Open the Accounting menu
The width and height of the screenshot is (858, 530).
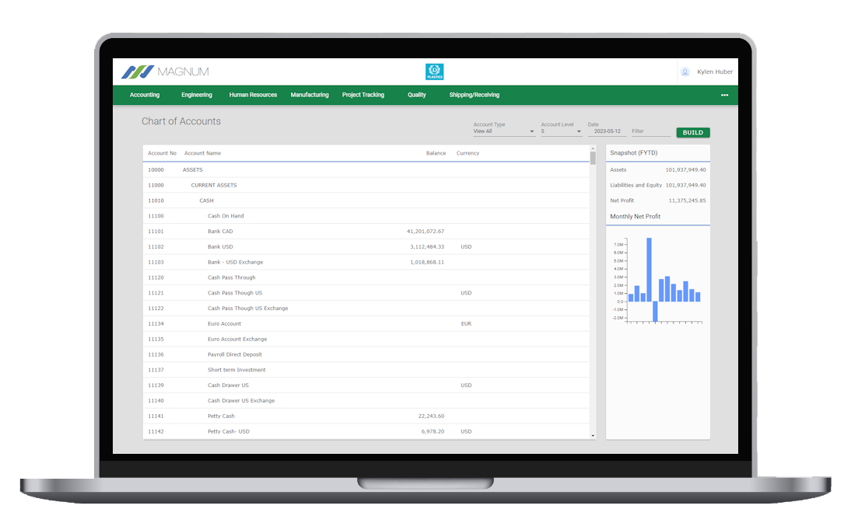coord(145,95)
